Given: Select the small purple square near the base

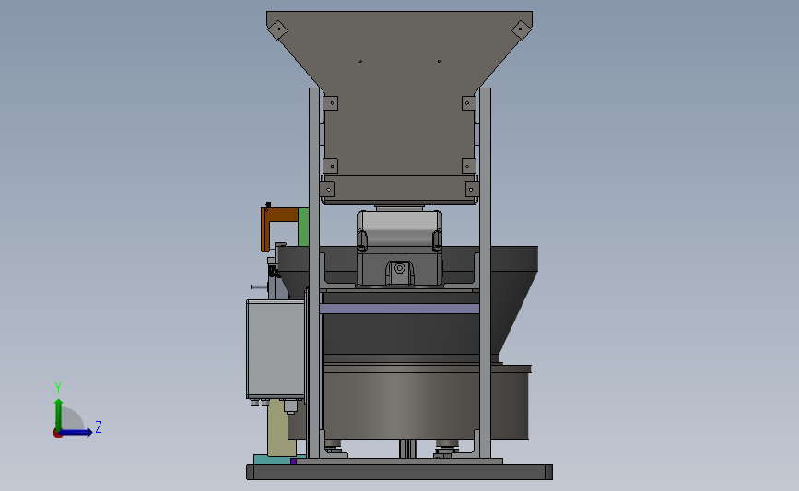Looking at the screenshot, I should pos(293,462).
